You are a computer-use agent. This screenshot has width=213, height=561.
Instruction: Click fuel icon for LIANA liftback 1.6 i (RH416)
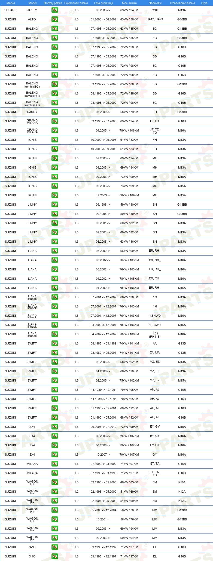[54, 334]
